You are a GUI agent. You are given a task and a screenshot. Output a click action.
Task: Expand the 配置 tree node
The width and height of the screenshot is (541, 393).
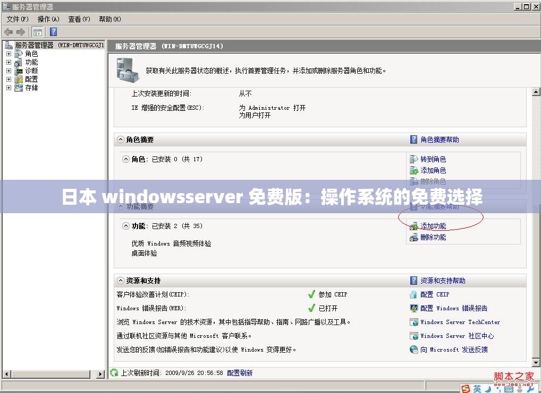tap(9, 79)
